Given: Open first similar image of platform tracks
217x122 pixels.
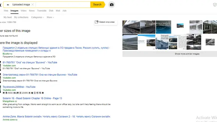Looking at the screenshot, I should pyautogui.click(x=131, y=27).
